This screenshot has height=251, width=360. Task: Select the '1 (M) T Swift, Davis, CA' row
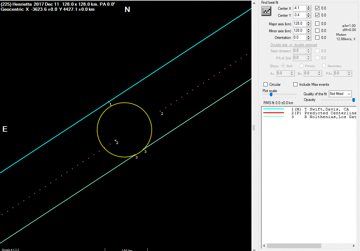click(x=309, y=109)
